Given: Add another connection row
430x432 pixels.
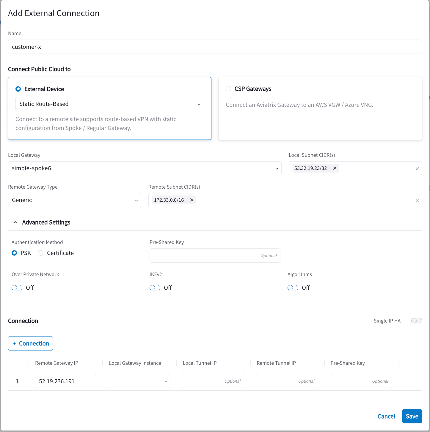Looking at the screenshot, I should 30,343.
